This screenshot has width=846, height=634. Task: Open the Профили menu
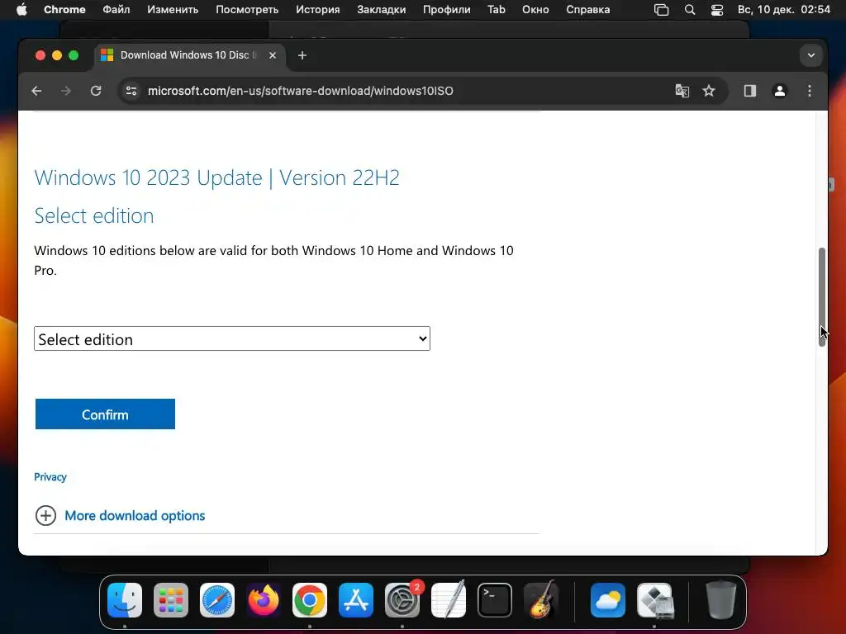[447, 10]
